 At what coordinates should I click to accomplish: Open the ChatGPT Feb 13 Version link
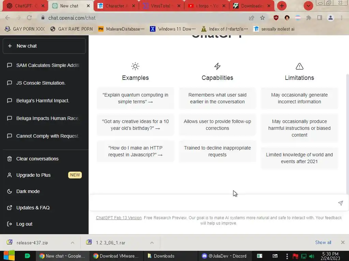pyautogui.click(x=119, y=218)
